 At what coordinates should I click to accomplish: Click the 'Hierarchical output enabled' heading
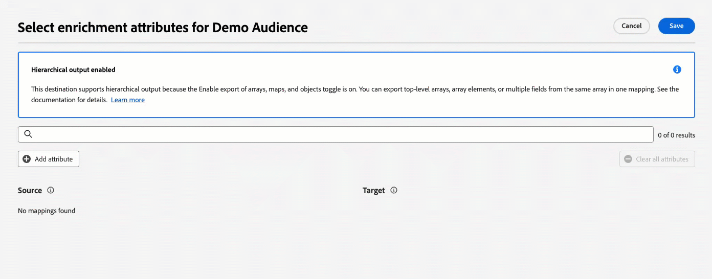tap(73, 69)
